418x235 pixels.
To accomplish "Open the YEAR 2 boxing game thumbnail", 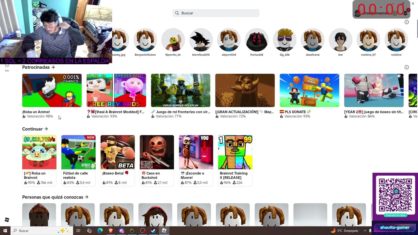I will (374, 90).
